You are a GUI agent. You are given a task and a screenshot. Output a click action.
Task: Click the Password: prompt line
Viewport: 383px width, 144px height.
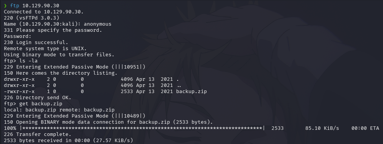pyautogui.click(x=18, y=36)
